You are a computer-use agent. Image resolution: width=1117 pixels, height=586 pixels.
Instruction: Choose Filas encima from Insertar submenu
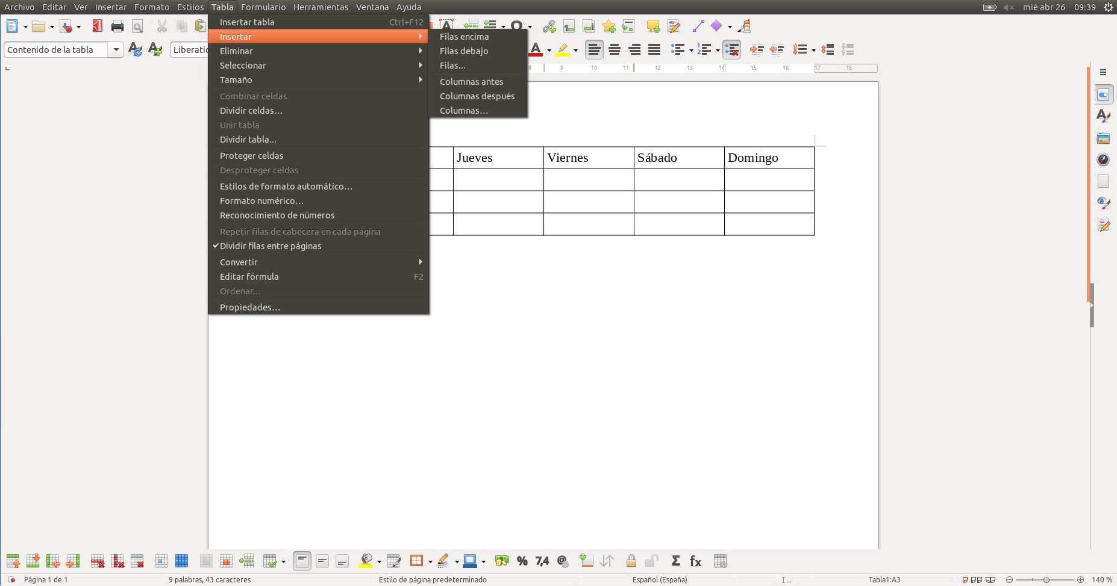click(x=478, y=37)
